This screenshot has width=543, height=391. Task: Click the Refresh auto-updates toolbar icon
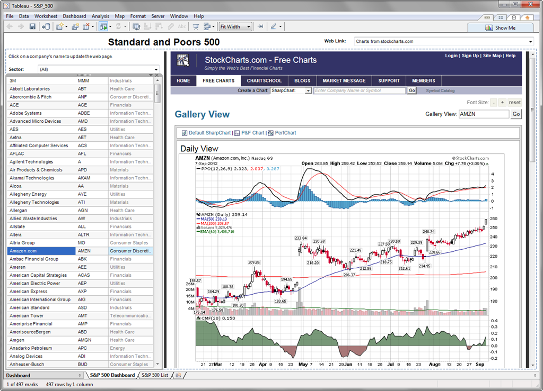tap(118, 26)
